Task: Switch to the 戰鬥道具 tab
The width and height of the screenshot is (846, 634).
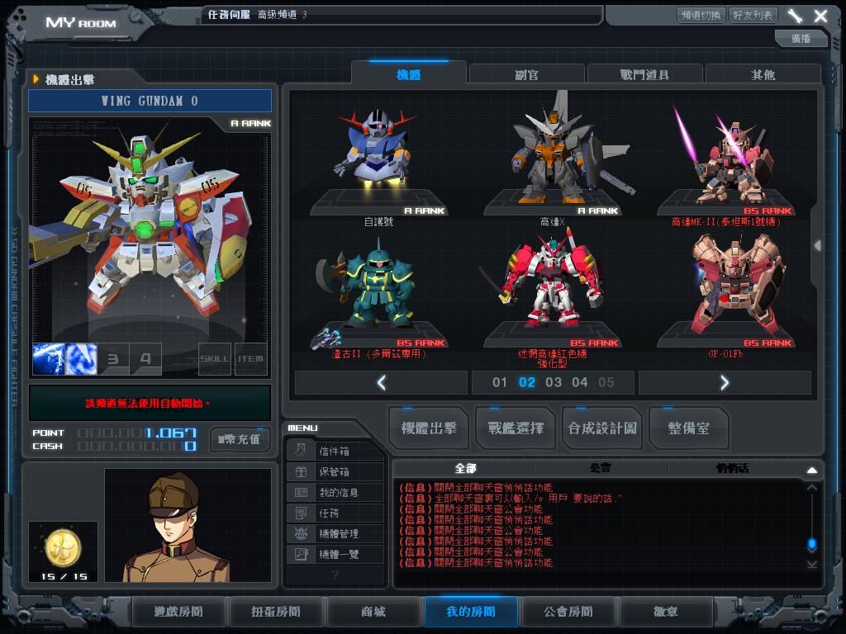Action: click(644, 75)
